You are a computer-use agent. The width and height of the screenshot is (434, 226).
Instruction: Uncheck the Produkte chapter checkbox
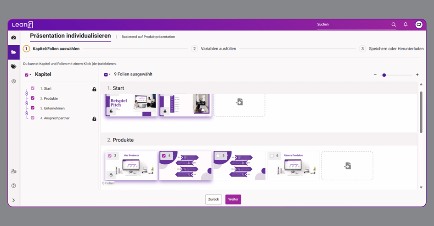pyautogui.click(x=33, y=98)
